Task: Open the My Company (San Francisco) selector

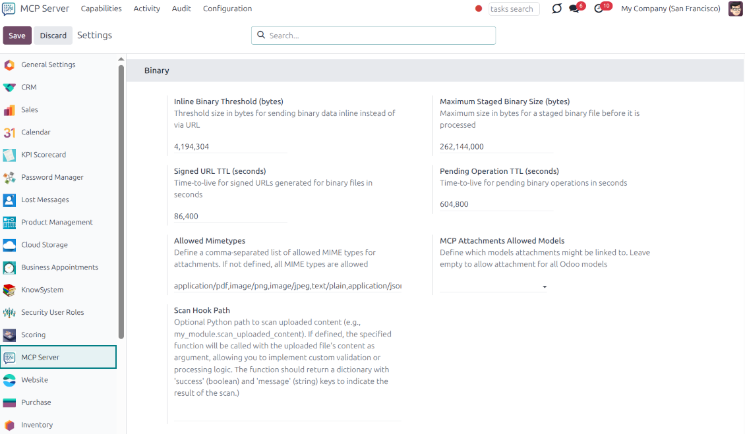Action: [x=670, y=9]
